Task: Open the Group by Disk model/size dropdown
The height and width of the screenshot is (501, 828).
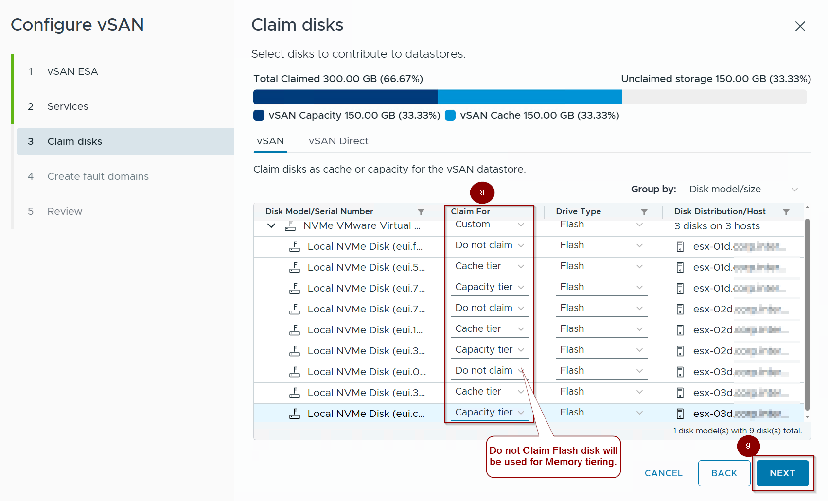Action: pyautogui.click(x=743, y=190)
